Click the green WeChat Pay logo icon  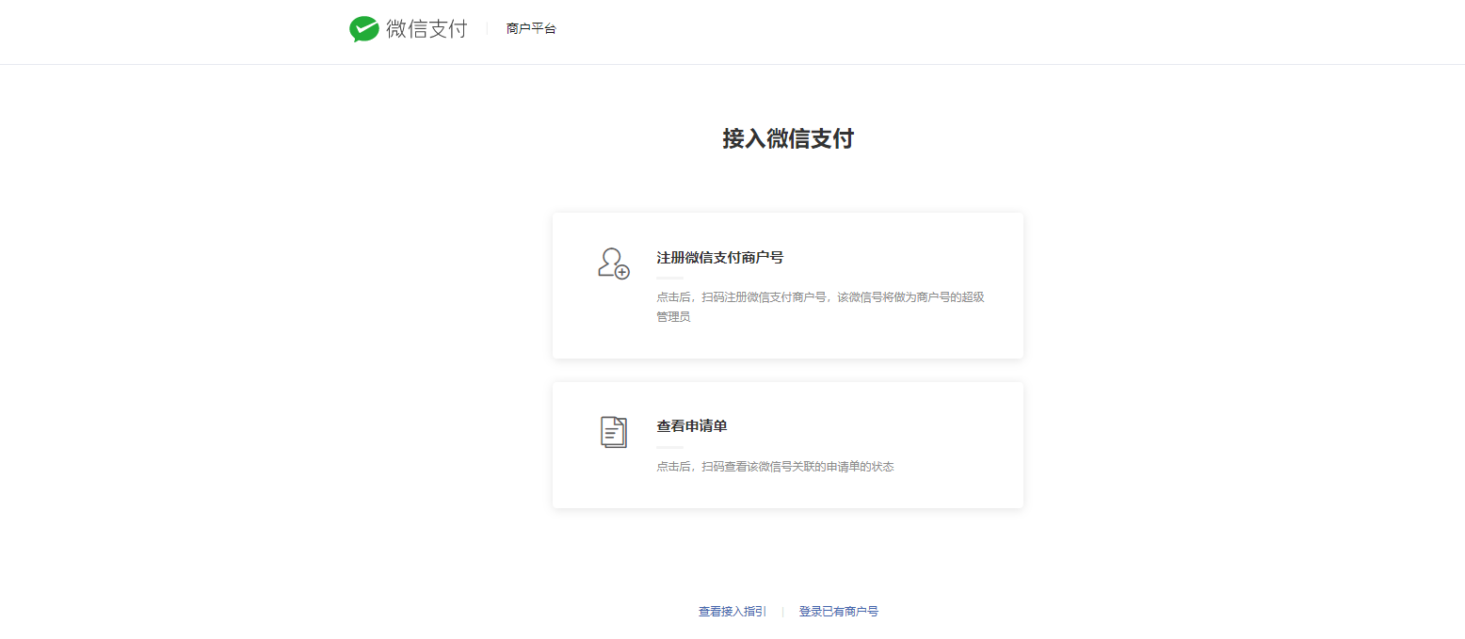(x=363, y=29)
